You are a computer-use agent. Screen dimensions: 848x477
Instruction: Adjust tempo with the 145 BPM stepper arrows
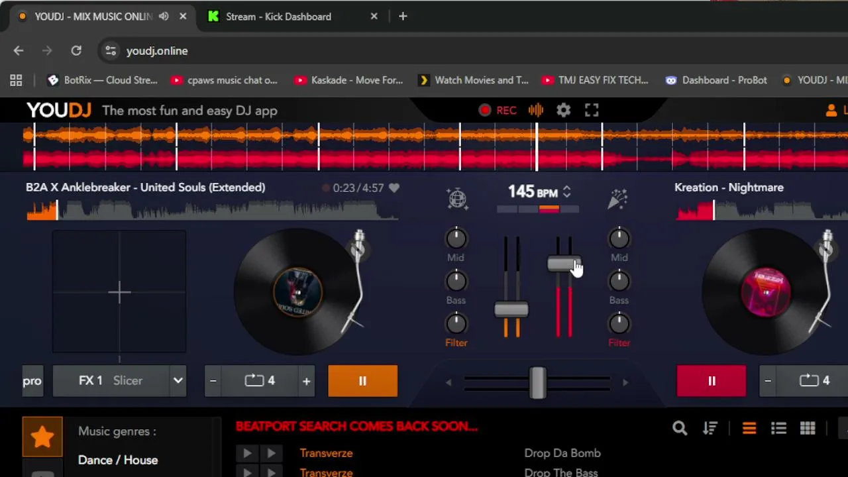click(566, 192)
